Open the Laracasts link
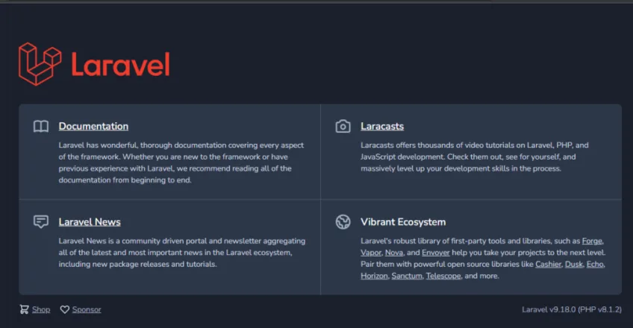633x328 pixels. tap(382, 126)
